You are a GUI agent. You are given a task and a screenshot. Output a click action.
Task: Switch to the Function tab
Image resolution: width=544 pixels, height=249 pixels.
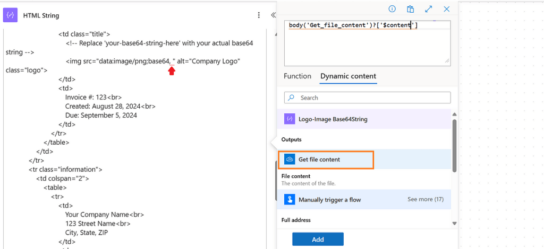click(x=297, y=76)
